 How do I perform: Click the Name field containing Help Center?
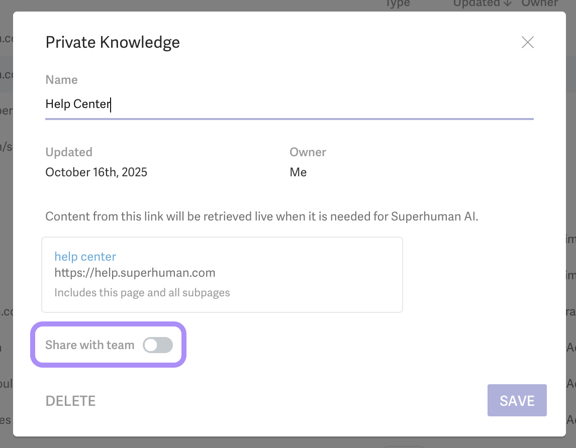[x=289, y=104]
